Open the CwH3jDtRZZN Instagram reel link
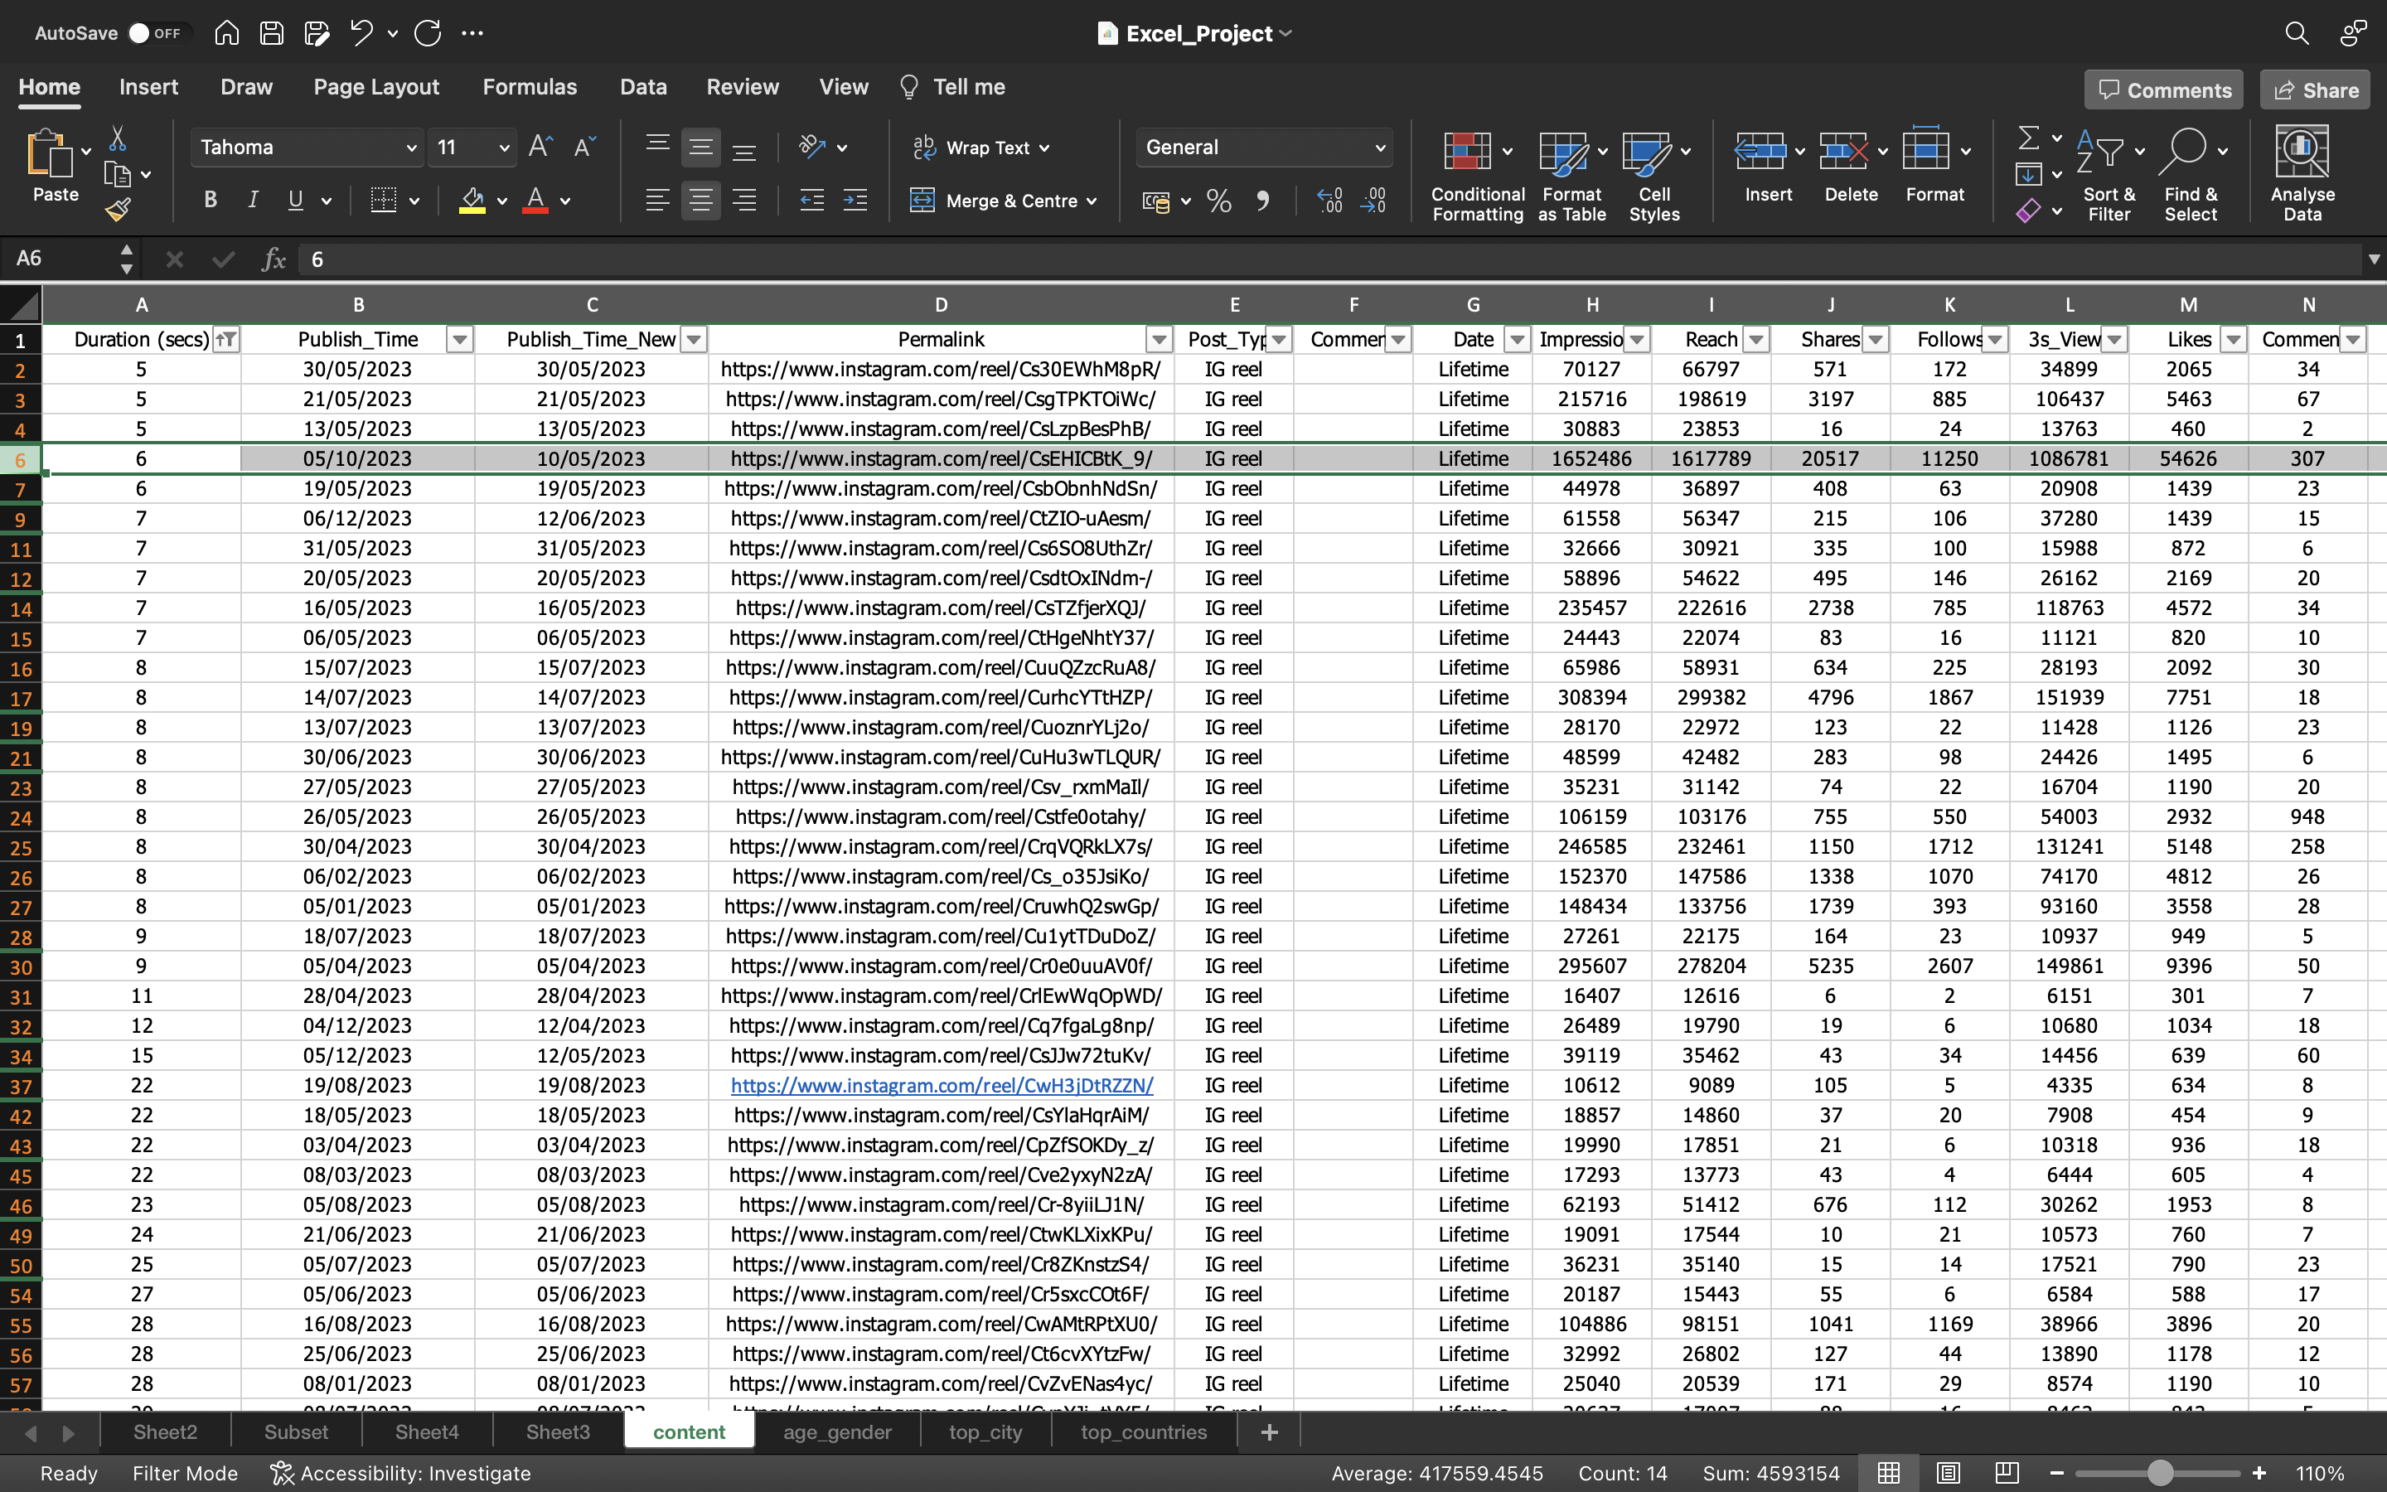 click(941, 1086)
